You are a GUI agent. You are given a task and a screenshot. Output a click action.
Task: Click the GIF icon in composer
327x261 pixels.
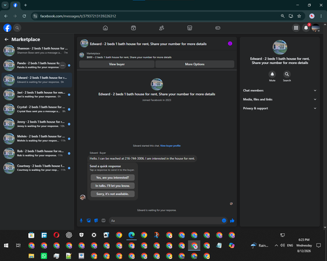(103, 221)
